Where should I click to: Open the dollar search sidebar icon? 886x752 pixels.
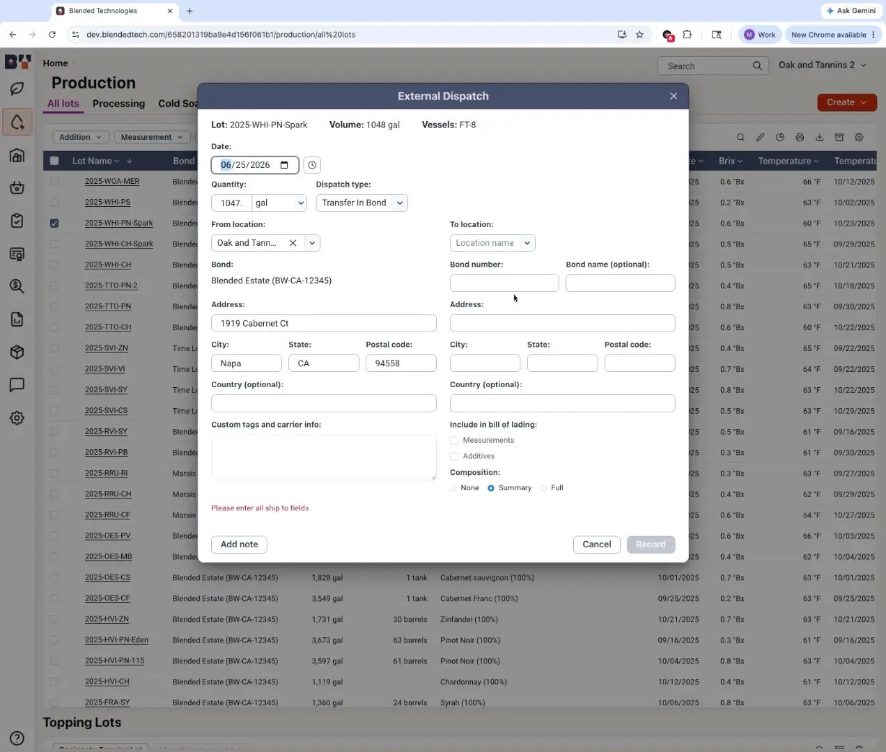[x=17, y=286]
